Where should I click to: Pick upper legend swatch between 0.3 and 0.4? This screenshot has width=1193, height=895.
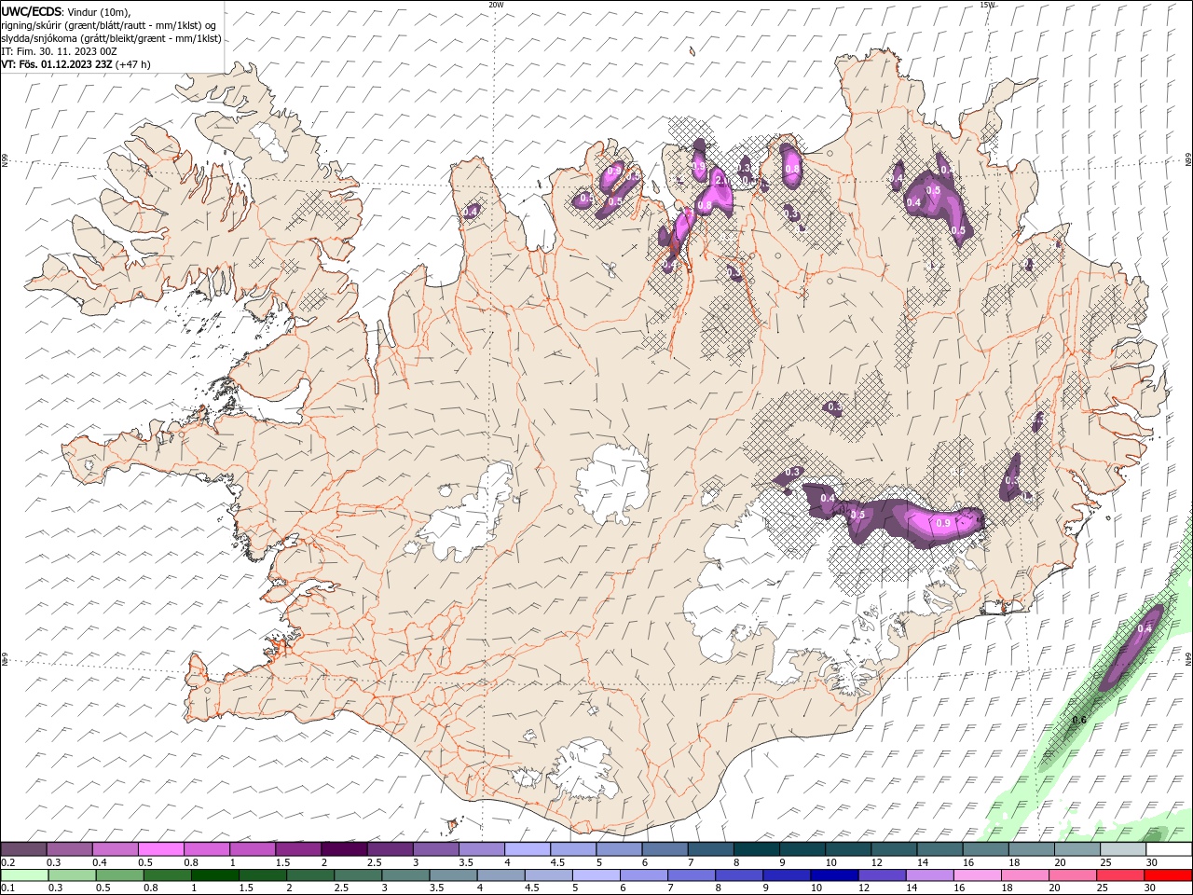(69, 849)
